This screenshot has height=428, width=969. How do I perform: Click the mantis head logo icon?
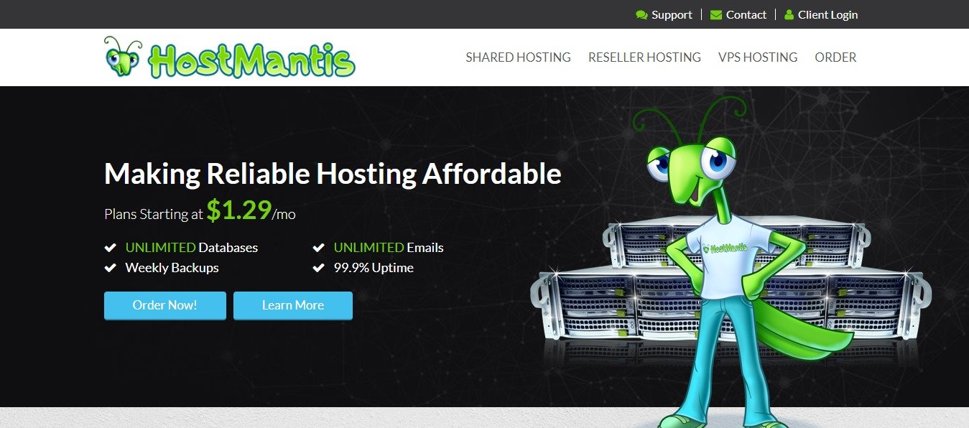pyautogui.click(x=122, y=57)
